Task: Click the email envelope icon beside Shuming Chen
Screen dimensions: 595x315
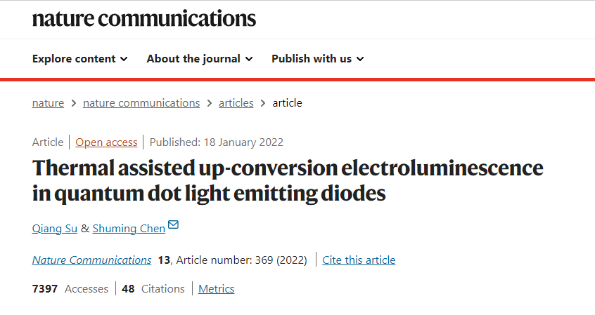Action: click(173, 225)
